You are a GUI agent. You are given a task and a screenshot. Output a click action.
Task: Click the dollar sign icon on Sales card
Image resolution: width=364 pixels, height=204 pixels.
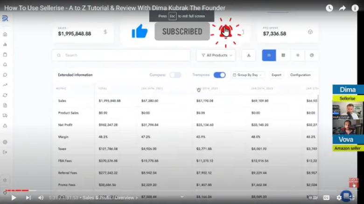105,32
